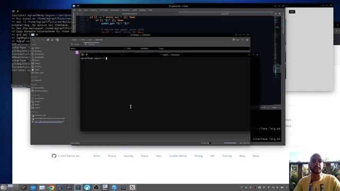
Task: Open the Contact GitHub footer link
Action: pyautogui.click(x=178, y=156)
